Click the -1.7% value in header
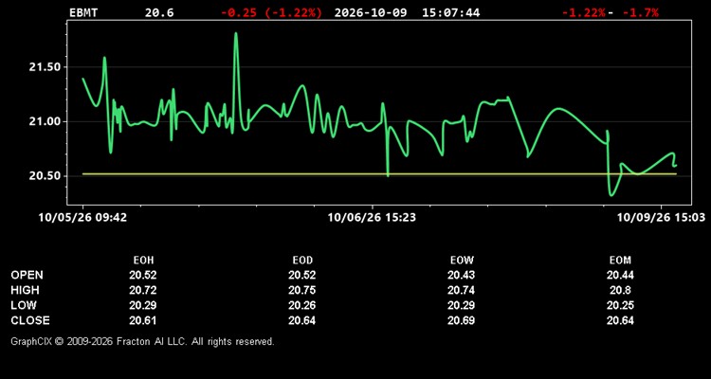711x379 pixels. click(x=641, y=12)
